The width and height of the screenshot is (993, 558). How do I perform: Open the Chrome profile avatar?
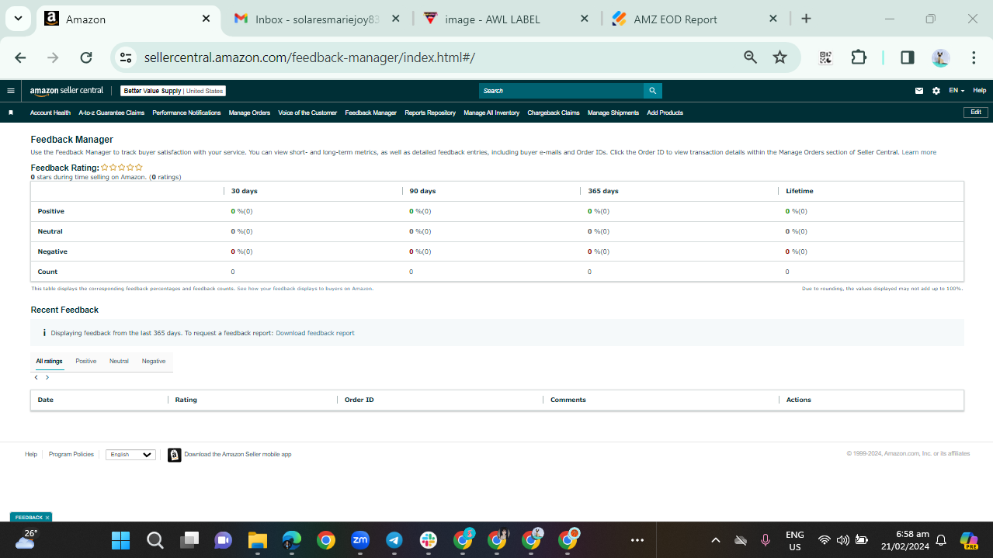tap(940, 57)
